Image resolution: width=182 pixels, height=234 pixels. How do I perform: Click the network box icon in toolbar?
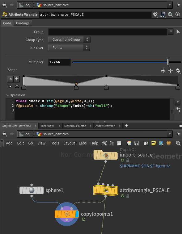pyautogui.click(x=146, y=143)
